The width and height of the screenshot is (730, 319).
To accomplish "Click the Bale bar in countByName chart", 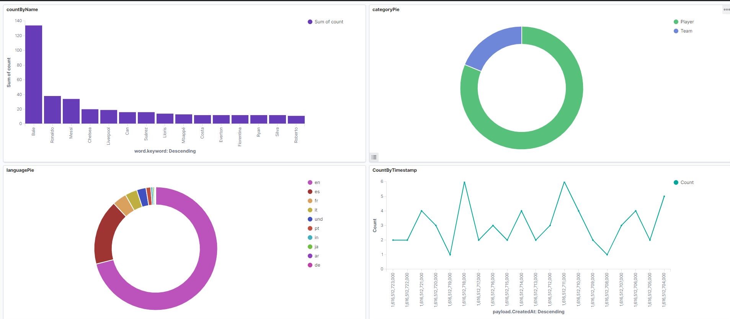I will coord(34,75).
